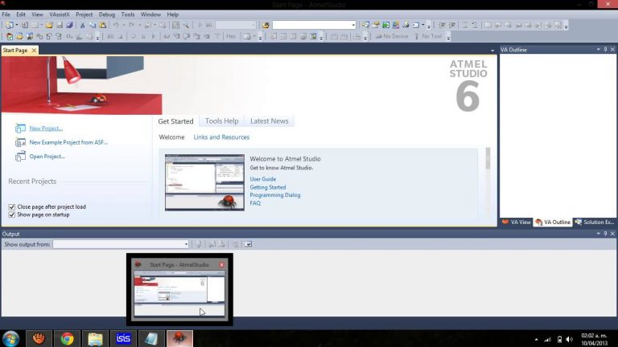The height and width of the screenshot is (347, 618).
Task: Close the Output panel
Action: pyautogui.click(x=612, y=234)
